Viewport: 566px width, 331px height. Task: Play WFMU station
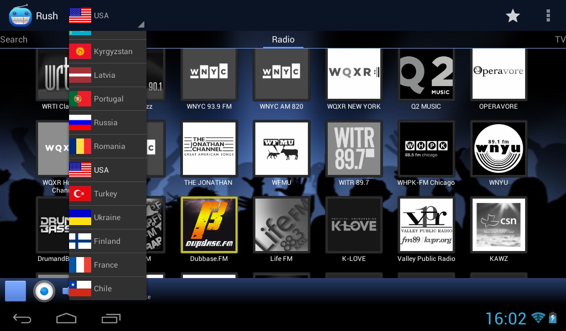coord(281,153)
